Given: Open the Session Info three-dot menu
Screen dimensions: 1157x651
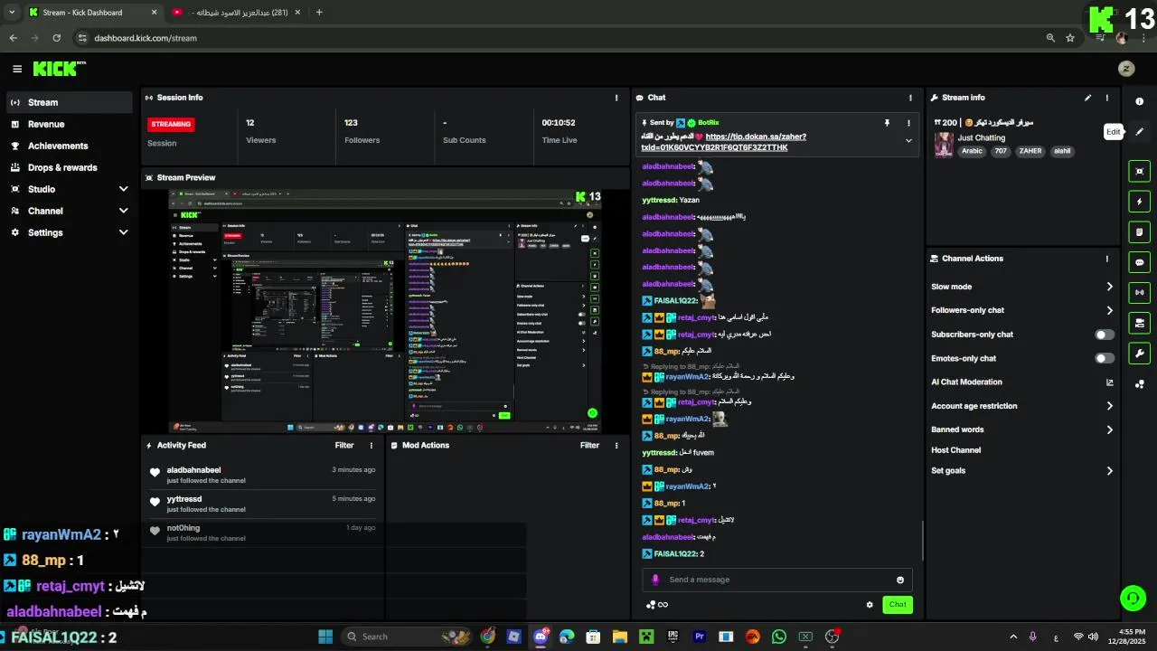Looking at the screenshot, I should pyautogui.click(x=616, y=98).
